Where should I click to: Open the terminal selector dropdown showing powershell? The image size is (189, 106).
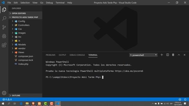tap(143, 55)
